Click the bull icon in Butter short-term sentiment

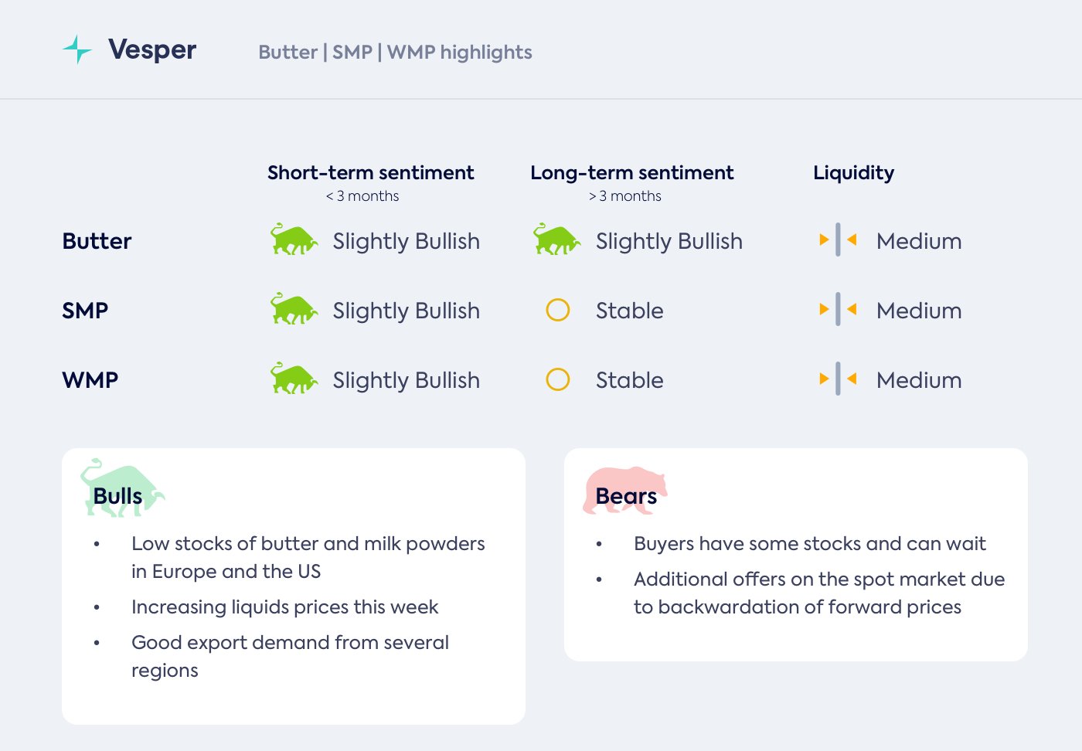pyautogui.click(x=294, y=240)
